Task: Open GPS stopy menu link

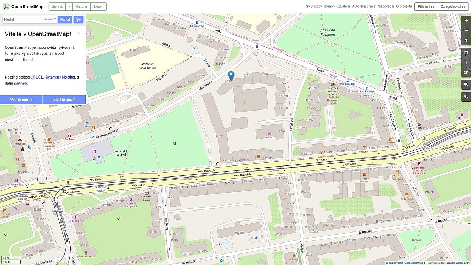Action: click(313, 6)
